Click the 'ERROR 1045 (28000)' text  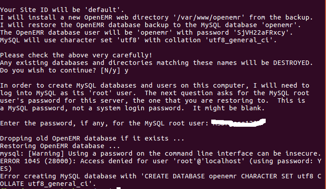click(x=38, y=161)
